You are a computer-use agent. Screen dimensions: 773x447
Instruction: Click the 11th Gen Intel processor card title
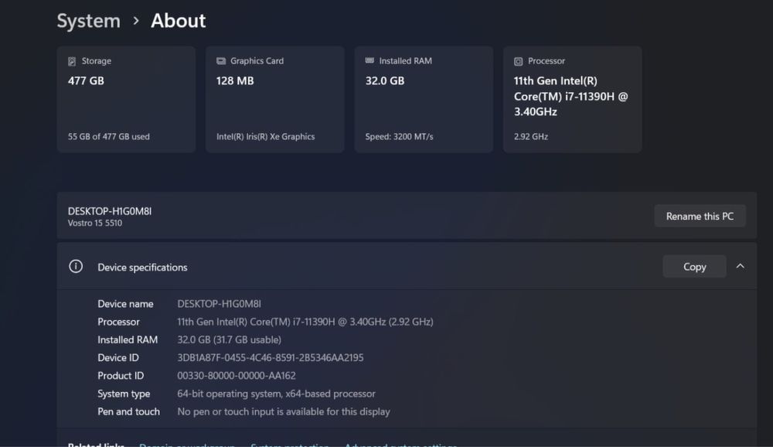click(571, 96)
